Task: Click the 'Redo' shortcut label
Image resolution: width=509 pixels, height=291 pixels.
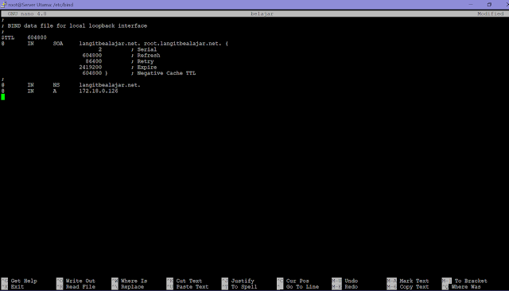Action: (x=351, y=287)
